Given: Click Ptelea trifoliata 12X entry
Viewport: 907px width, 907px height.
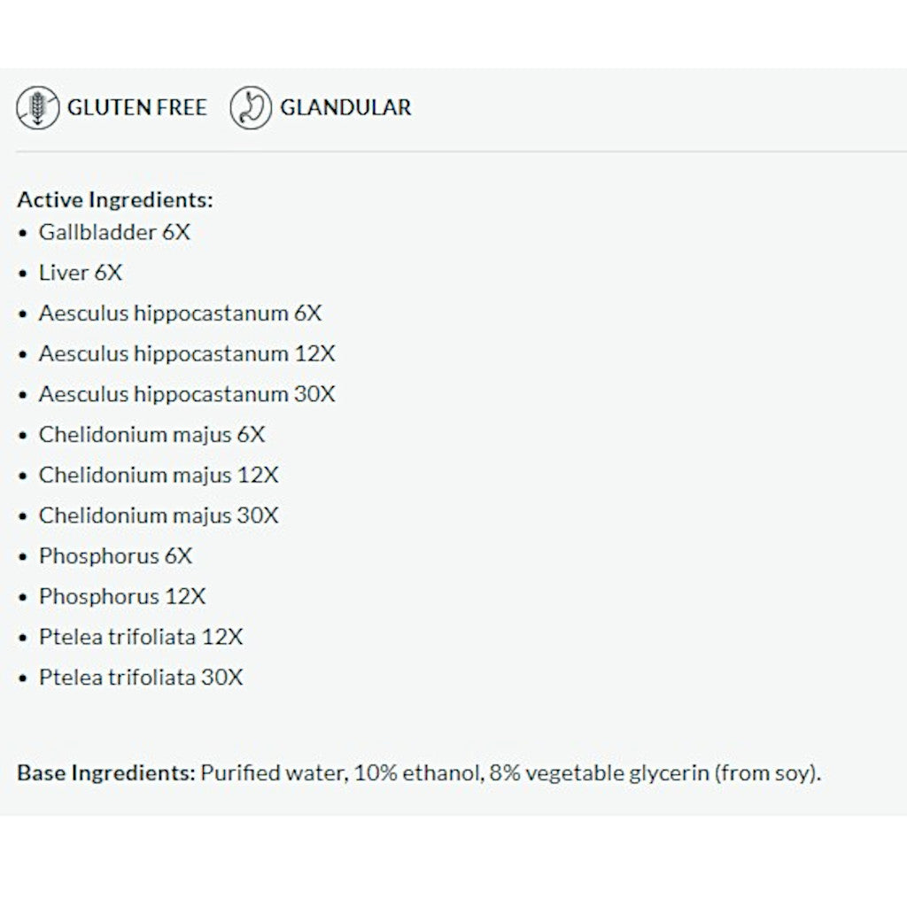Looking at the screenshot, I should (x=141, y=638).
